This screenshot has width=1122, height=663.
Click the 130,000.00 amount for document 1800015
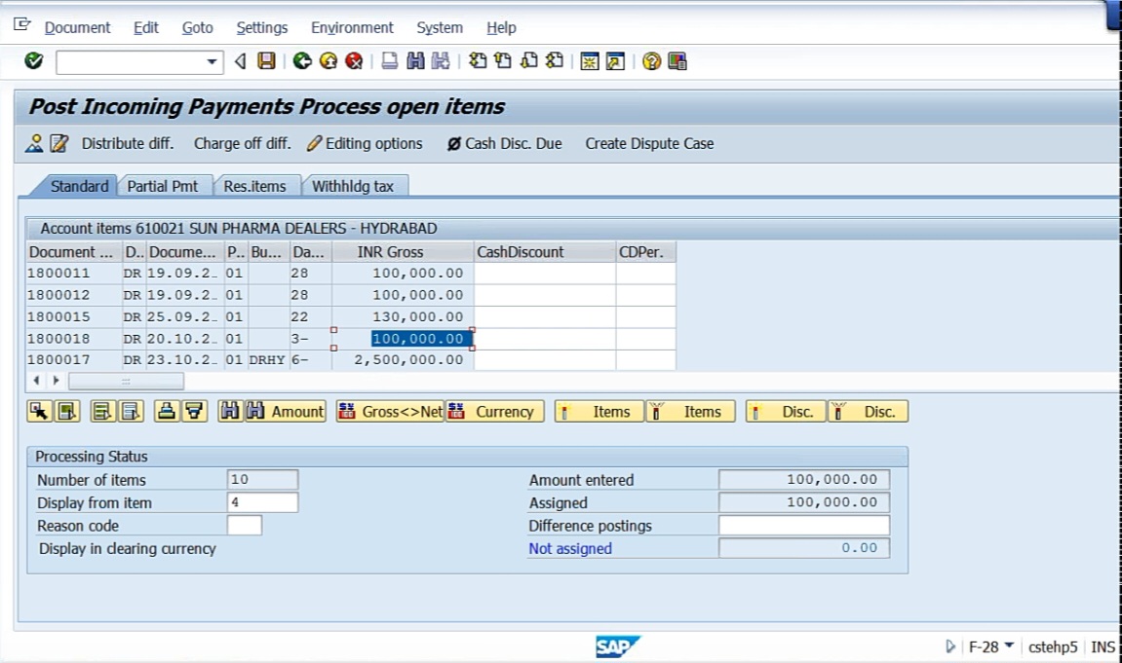pos(418,316)
